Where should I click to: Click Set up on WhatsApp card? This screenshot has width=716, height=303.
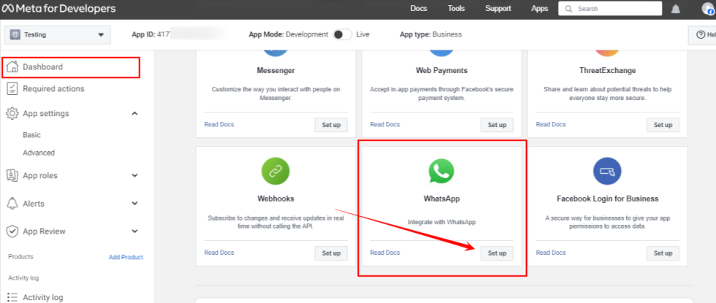pos(497,253)
